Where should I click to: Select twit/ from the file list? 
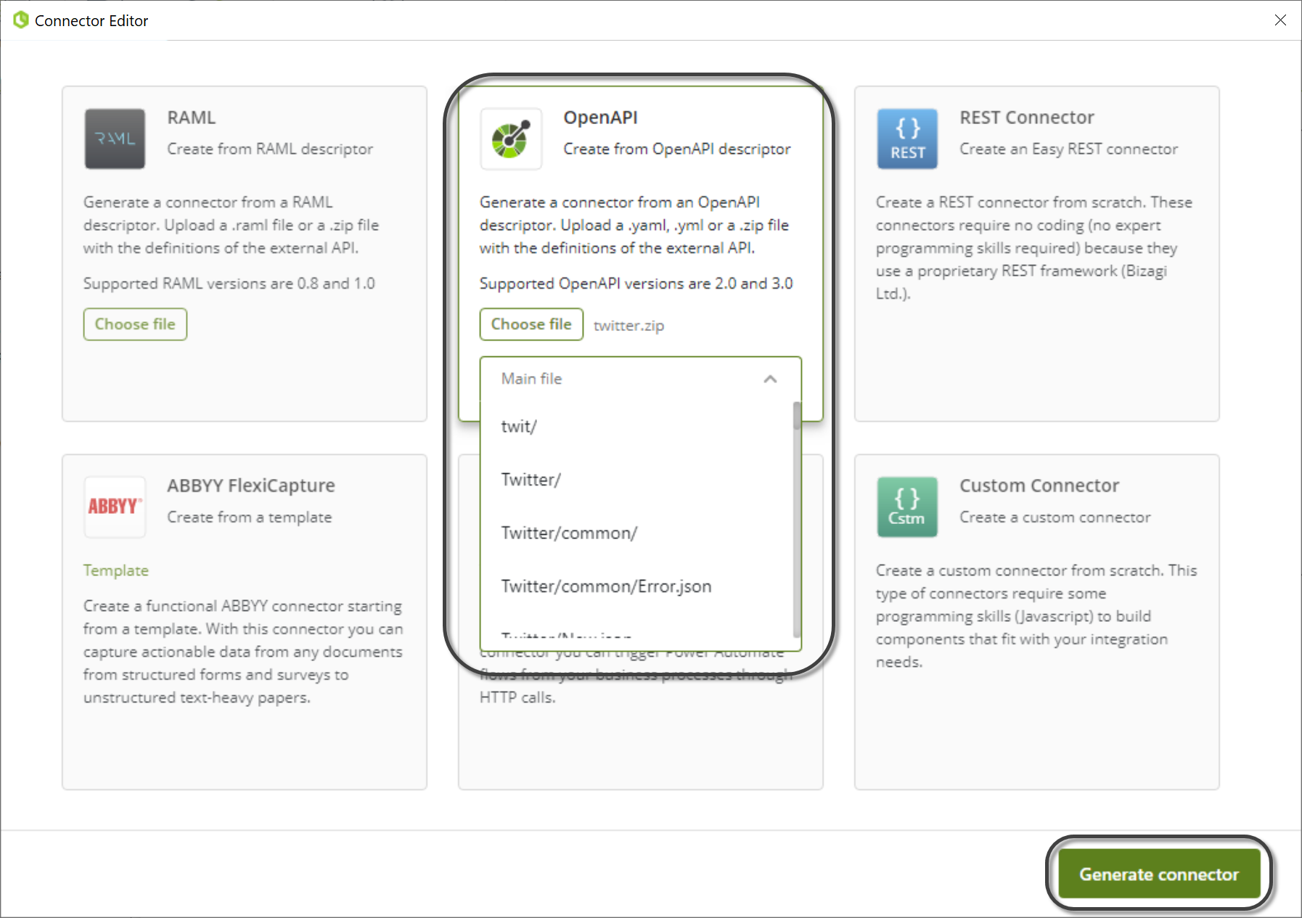point(636,427)
